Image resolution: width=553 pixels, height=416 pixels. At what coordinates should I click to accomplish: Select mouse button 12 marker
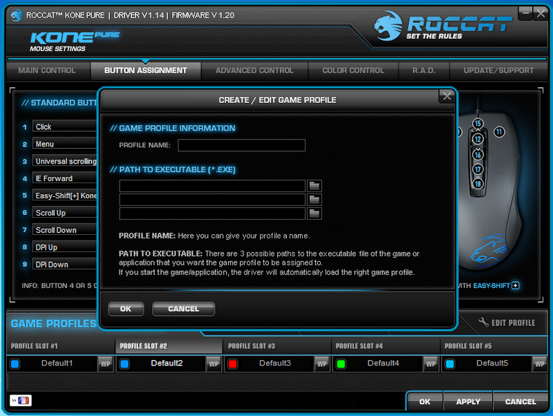(478, 139)
